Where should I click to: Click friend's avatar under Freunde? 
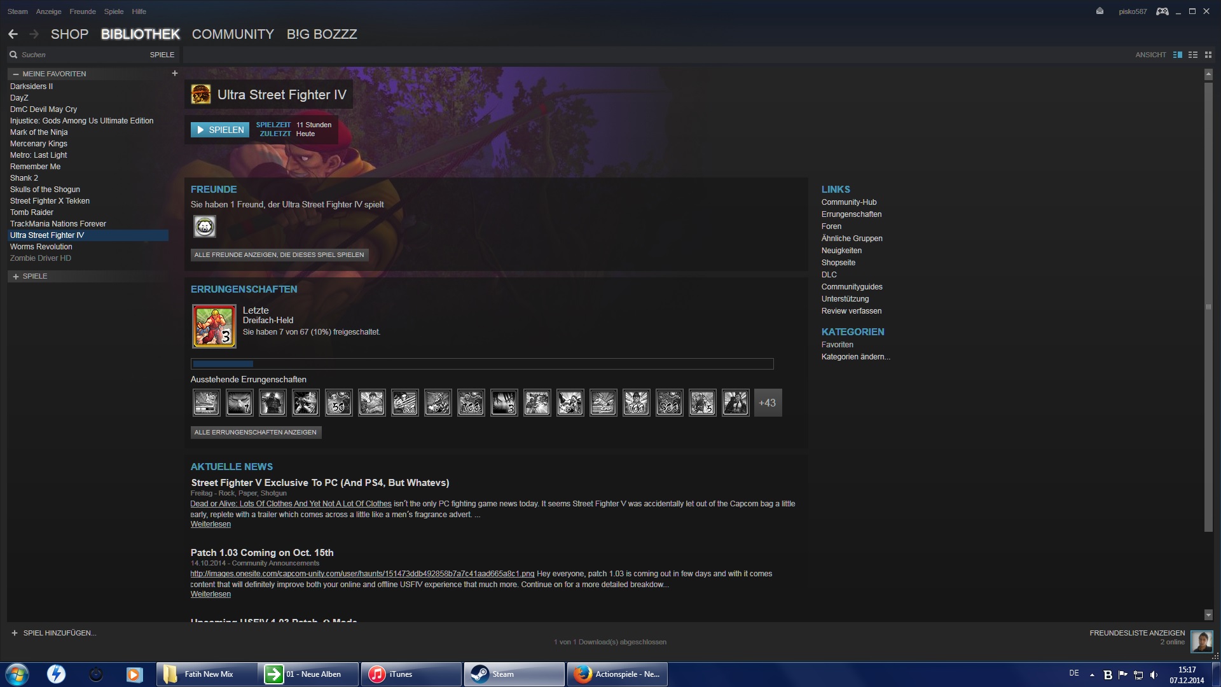[x=205, y=226]
